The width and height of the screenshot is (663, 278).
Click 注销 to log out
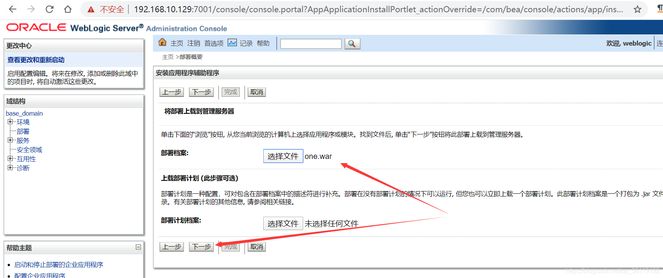(194, 43)
